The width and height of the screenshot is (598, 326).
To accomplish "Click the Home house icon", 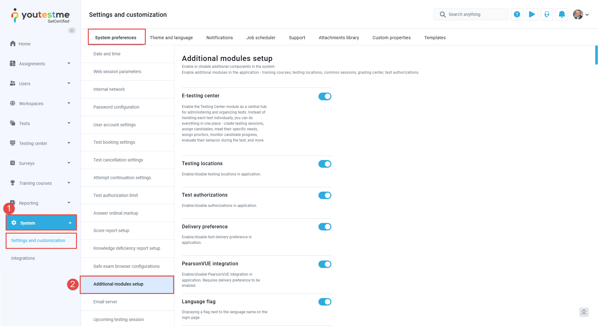I will point(13,44).
